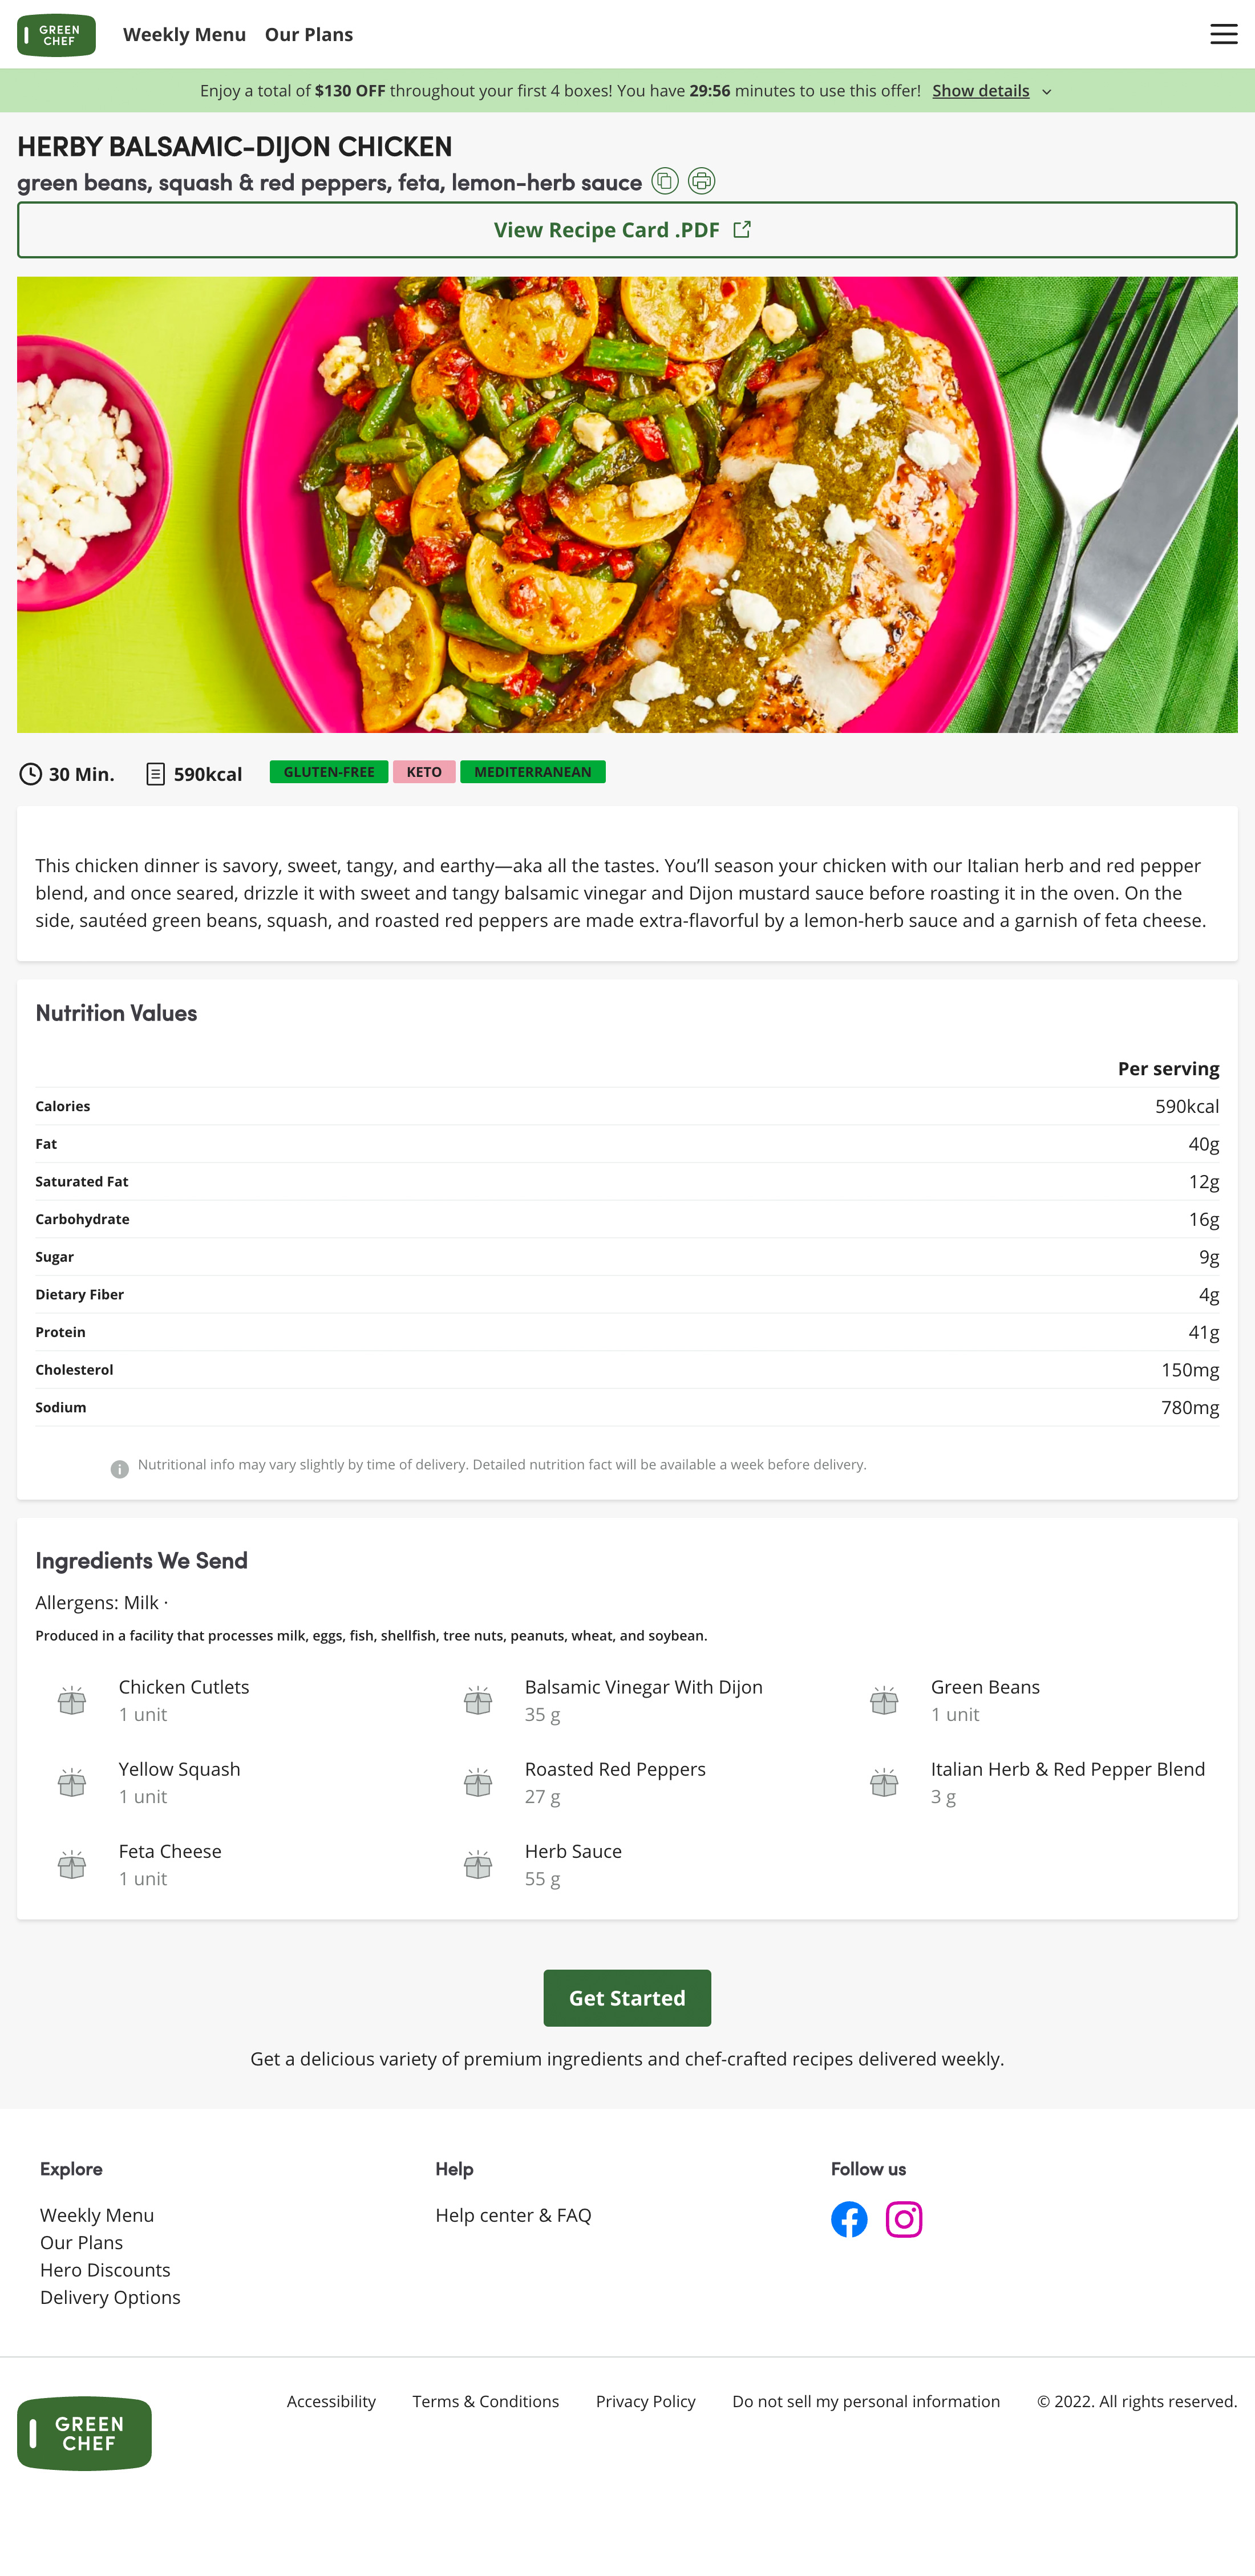1255x2576 pixels.
Task: Select the GLUTEN-FREE tag
Action: click(x=328, y=771)
